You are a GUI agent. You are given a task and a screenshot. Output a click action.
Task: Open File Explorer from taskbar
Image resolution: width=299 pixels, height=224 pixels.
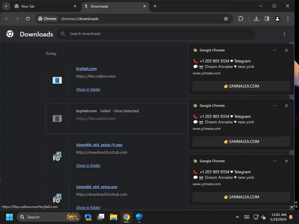114,217
